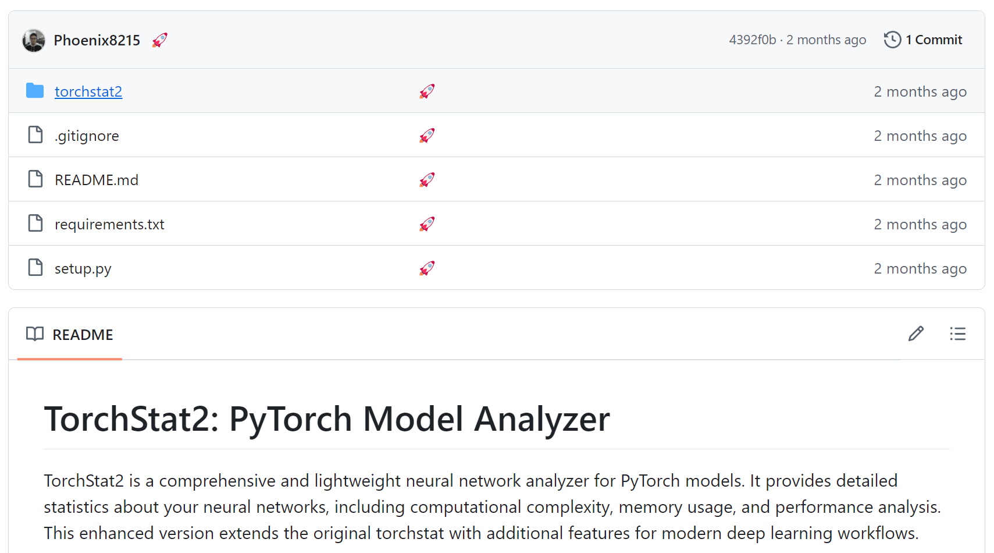The width and height of the screenshot is (994, 553).
Task: Open the setup.py file
Action: [x=83, y=268]
